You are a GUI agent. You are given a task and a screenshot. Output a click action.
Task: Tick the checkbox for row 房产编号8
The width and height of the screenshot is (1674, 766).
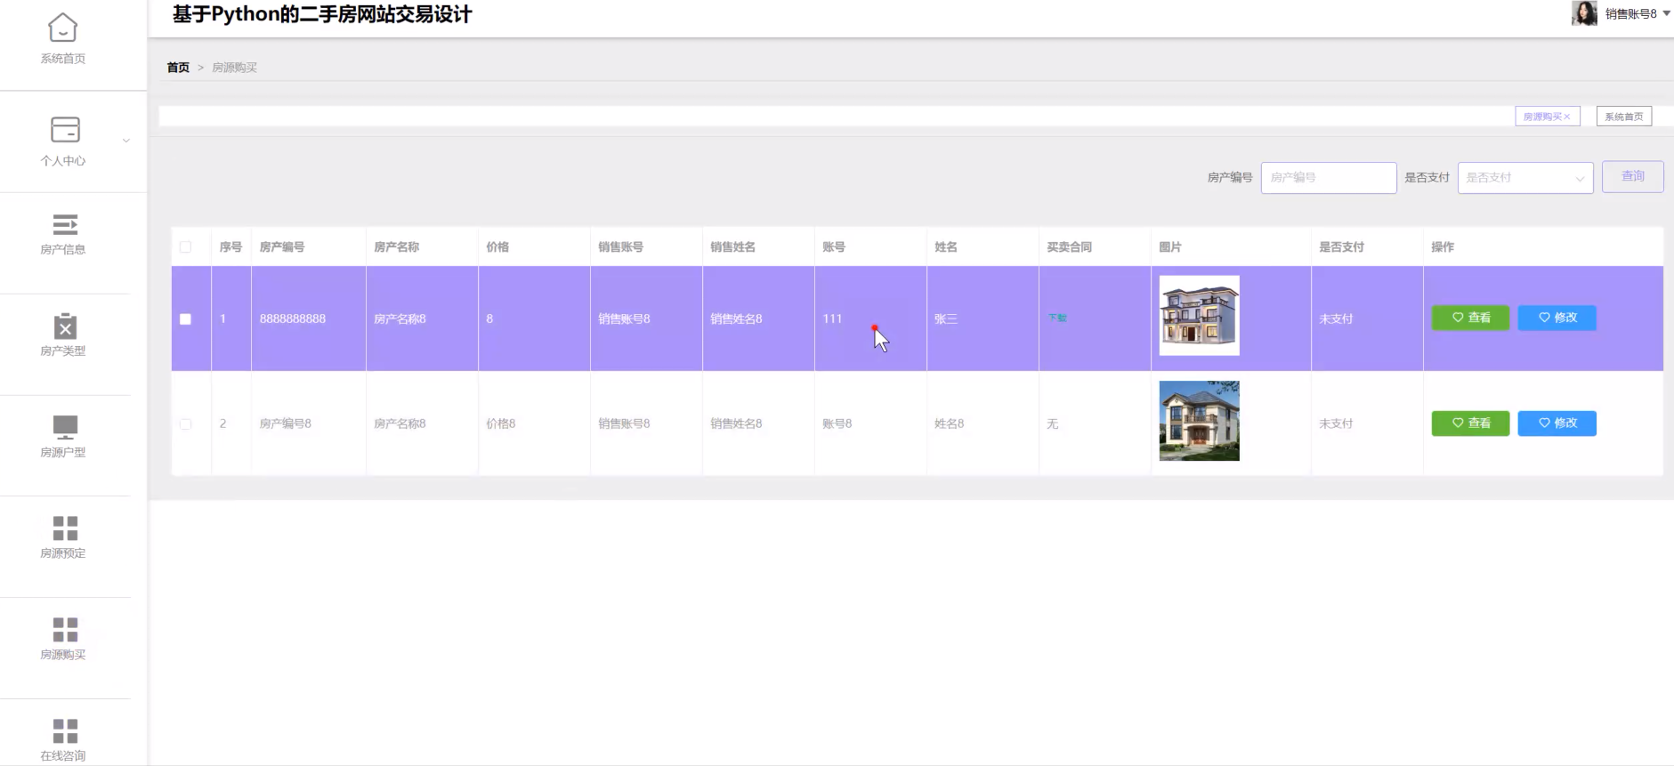tap(185, 424)
